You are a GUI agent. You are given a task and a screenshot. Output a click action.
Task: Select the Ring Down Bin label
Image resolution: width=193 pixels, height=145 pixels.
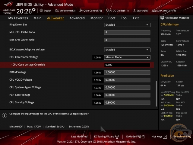[x=18, y=24]
